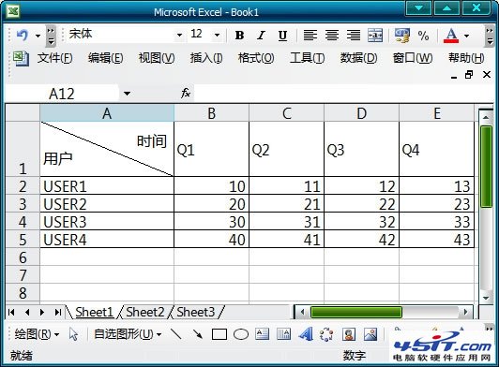
Task: Select the Insert WordArt icon
Action: (306, 334)
